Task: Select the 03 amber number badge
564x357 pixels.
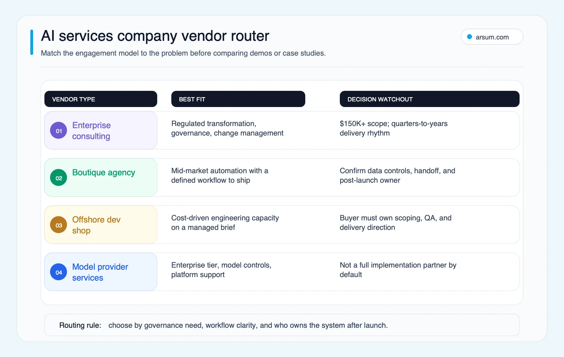Action: point(59,225)
